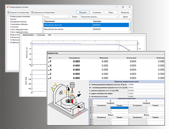Select the Установки tree item
Image resolution: width=169 pixels, height=129 pixels.
[14, 27]
